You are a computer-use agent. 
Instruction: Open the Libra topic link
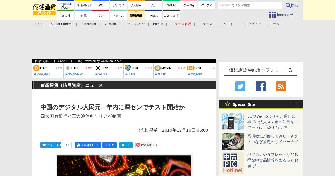click(x=39, y=24)
